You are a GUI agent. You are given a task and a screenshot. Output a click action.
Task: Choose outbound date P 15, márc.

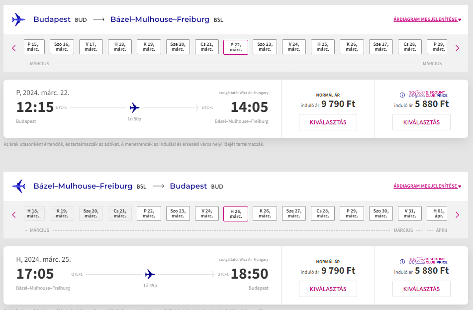[x=34, y=47]
